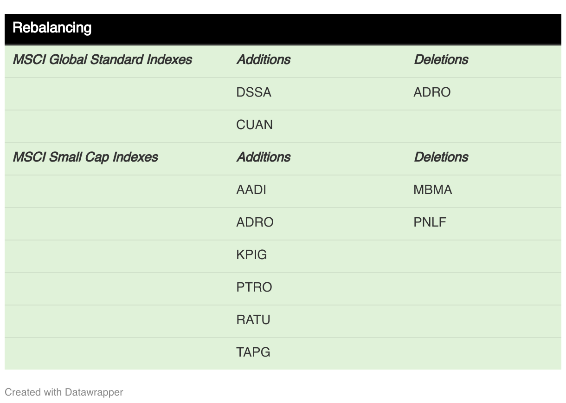This screenshot has height=403, width=566.
Task: Click Deletions header under Small Cap Indexes
Action: tap(441, 157)
